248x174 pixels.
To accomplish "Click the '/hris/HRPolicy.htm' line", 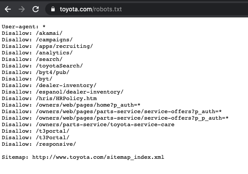I will [x=50, y=98].
